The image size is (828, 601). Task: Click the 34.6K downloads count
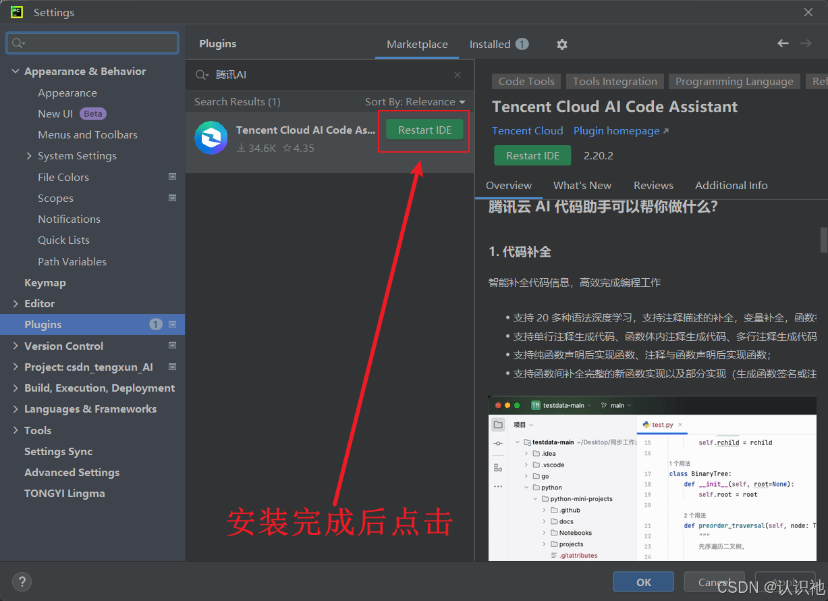(262, 148)
